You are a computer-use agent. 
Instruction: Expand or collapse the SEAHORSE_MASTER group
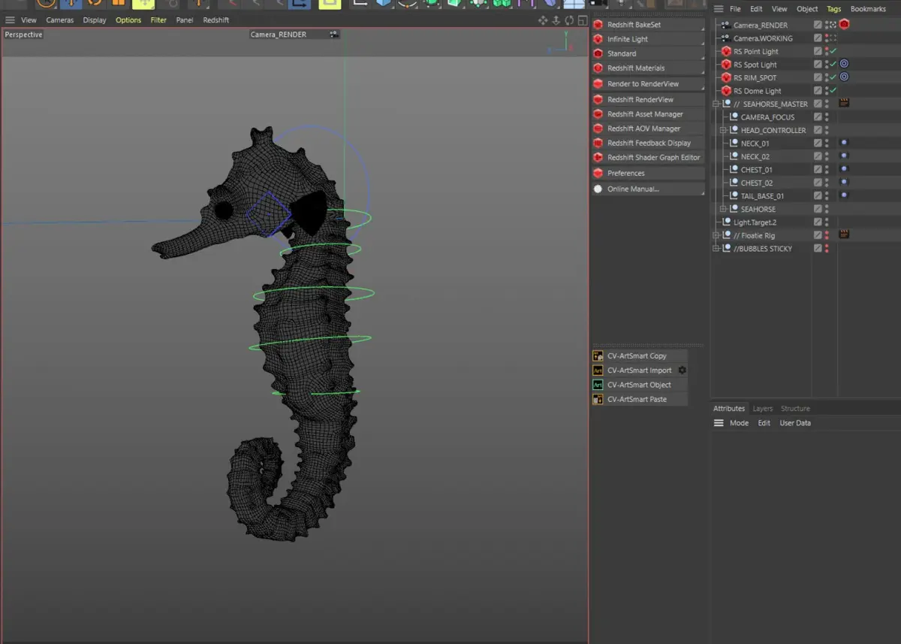click(x=716, y=104)
